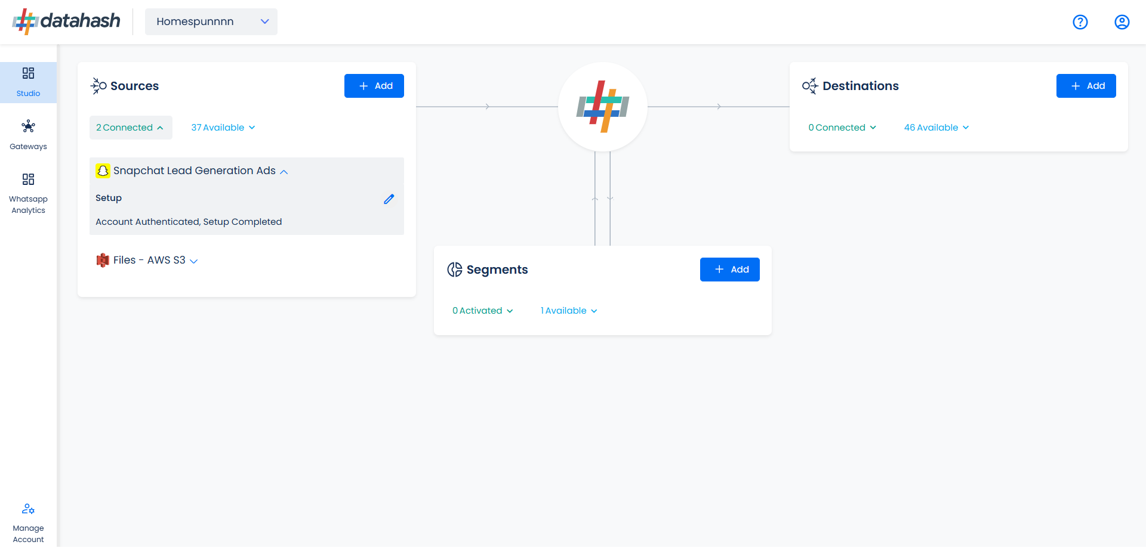Open Whatsapp Analytics in the sidebar
1146x551 pixels.
coord(28,193)
